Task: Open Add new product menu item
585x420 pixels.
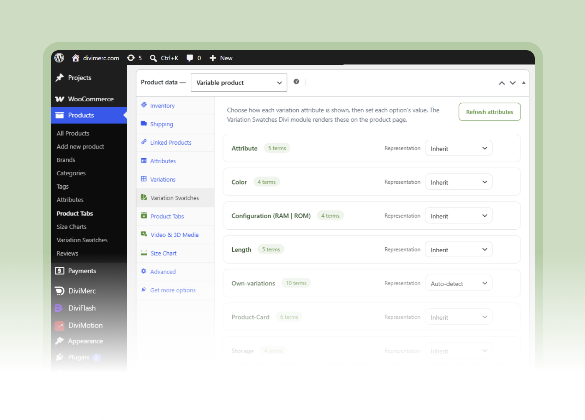Action: [80, 146]
